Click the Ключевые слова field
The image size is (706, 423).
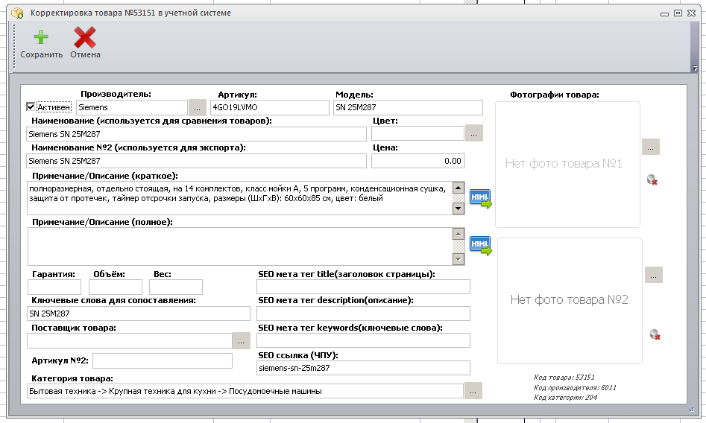pyautogui.click(x=138, y=314)
